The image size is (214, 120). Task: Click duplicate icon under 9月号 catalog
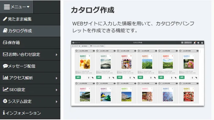[x=155, y=78]
